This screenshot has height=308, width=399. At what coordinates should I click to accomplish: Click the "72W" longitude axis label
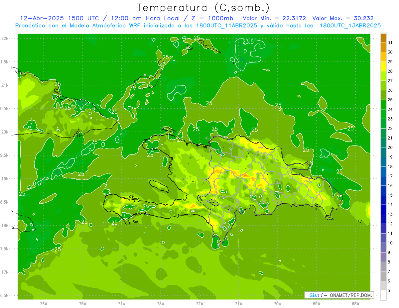pyautogui.click(x=199, y=303)
